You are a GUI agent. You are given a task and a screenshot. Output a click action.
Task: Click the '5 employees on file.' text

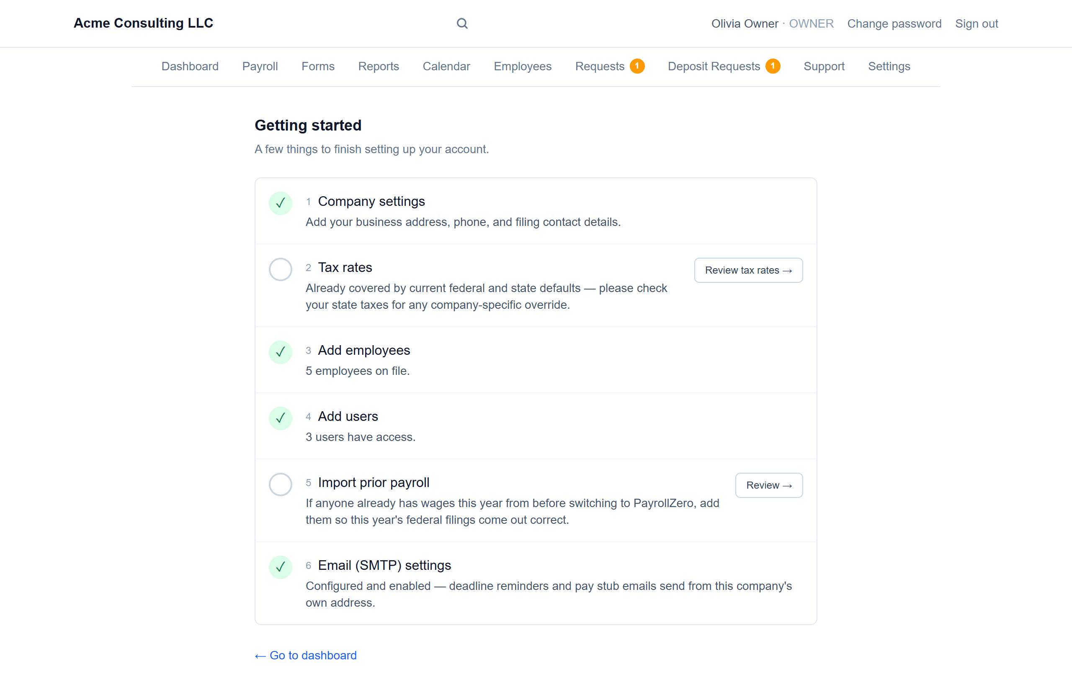(x=358, y=371)
